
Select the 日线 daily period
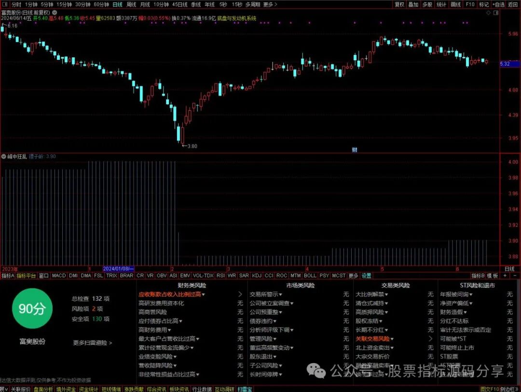[x=117, y=4]
